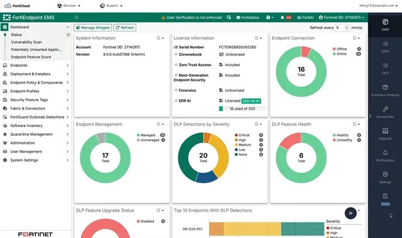
Task: Open the DLP module icon
Action: (x=385, y=66)
